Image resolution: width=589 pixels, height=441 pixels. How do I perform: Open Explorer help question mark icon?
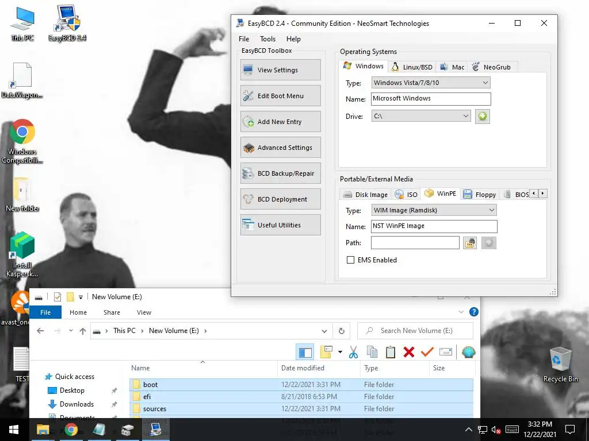[474, 312]
